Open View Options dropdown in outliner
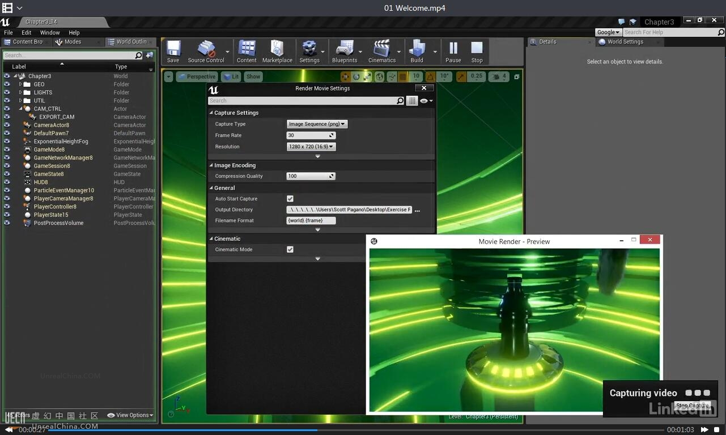 click(130, 415)
